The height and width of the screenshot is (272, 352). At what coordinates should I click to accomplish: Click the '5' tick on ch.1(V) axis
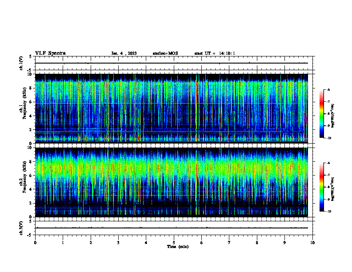pos(31,56)
